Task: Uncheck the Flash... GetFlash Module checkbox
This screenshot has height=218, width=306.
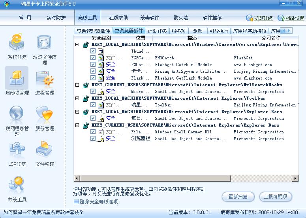Action: click(x=93, y=78)
